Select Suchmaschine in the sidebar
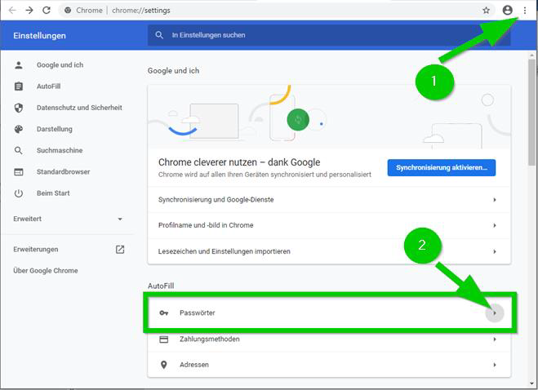The height and width of the screenshot is (390, 538). 60,150
